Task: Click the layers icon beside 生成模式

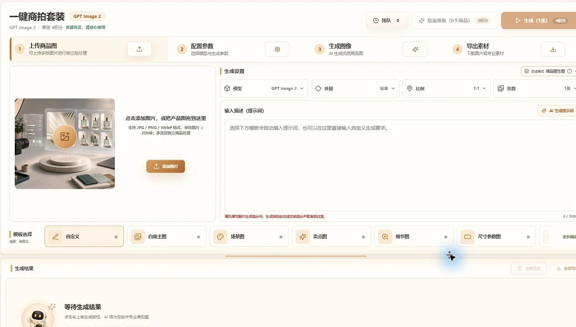Action: (x=527, y=71)
